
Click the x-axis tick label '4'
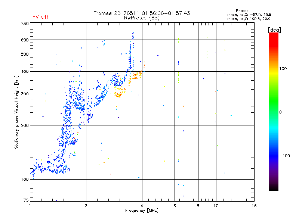coord(142,206)
